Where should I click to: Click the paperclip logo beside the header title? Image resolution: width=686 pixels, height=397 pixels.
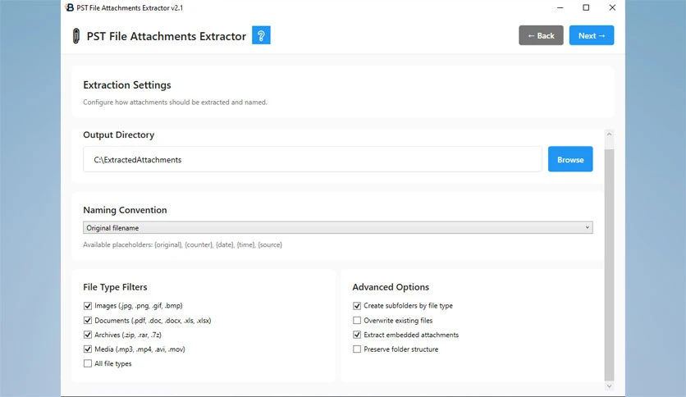click(x=76, y=36)
